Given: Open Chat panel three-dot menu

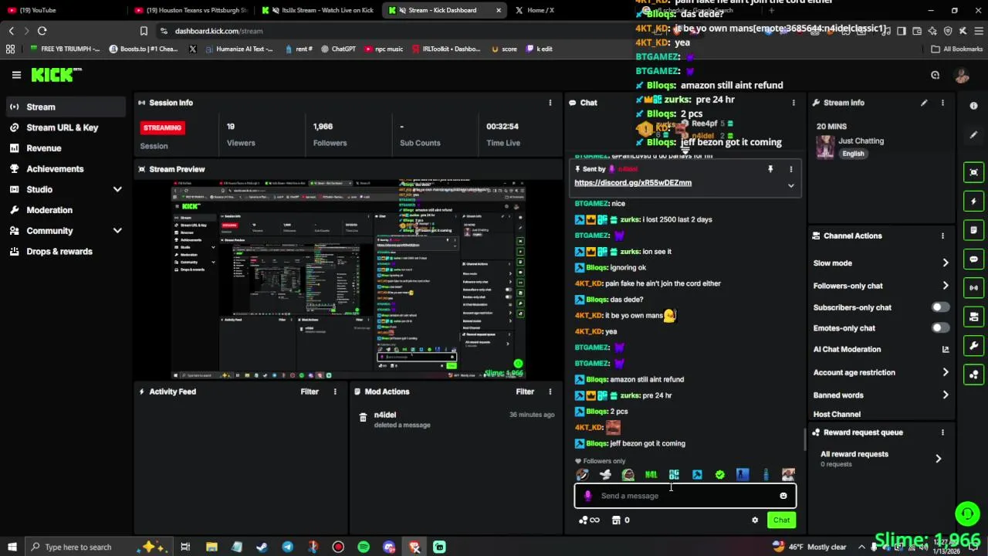Looking at the screenshot, I should pos(793,103).
